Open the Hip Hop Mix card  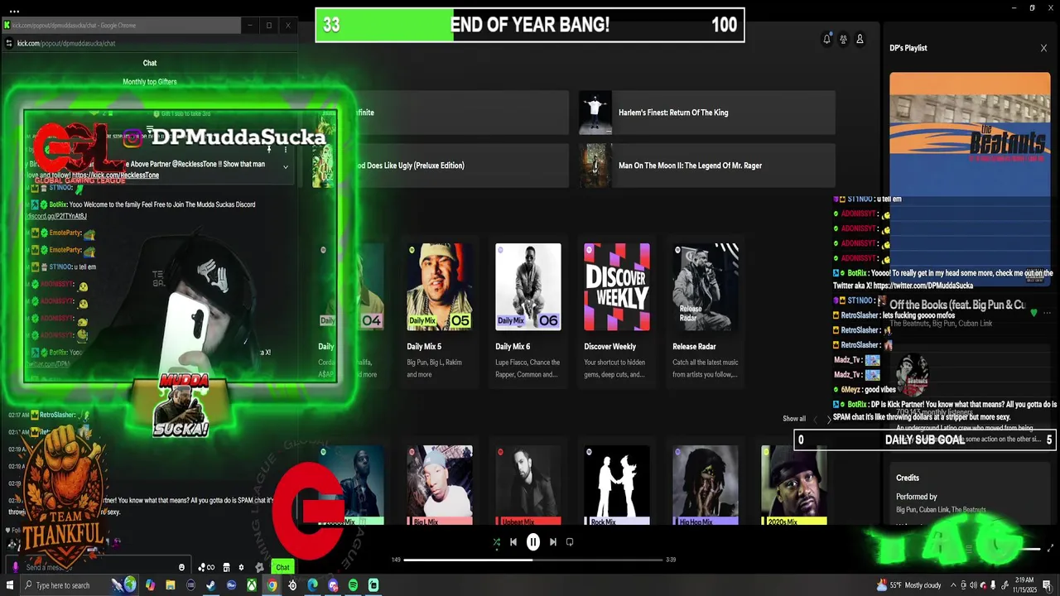click(x=706, y=486)
